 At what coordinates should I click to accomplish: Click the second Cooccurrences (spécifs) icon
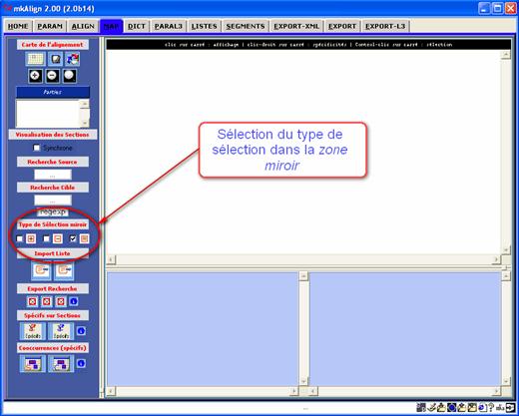(x=61, y=363)
